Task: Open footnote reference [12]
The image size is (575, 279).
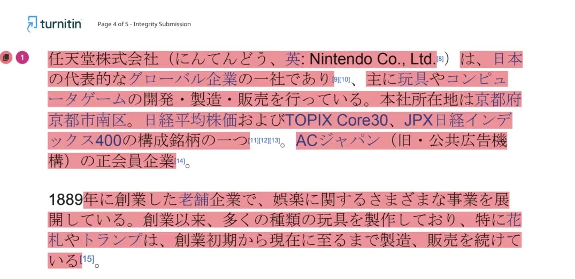Action: (x=264, y=140)
